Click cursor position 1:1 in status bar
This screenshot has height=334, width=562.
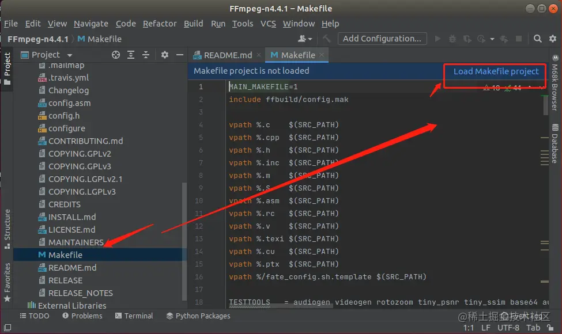tap(469, 328)
